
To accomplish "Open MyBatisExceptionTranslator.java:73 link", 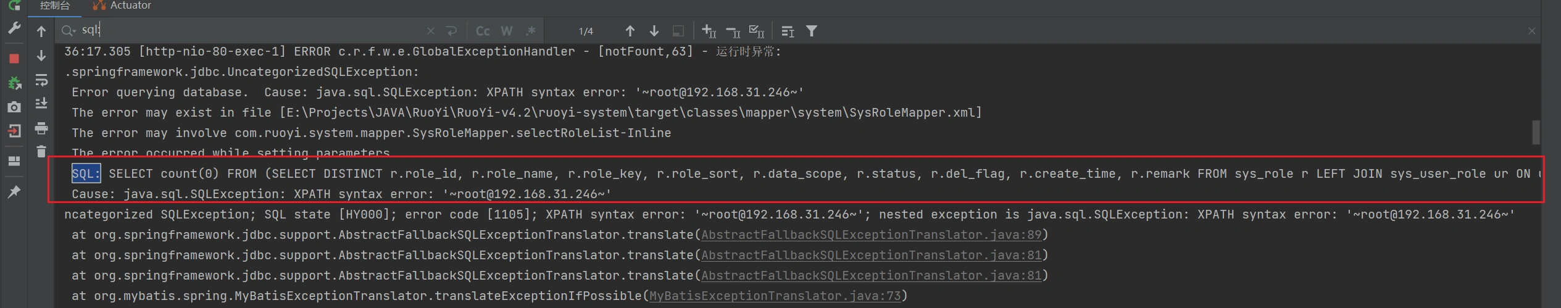I will click(x=775, y=296).
